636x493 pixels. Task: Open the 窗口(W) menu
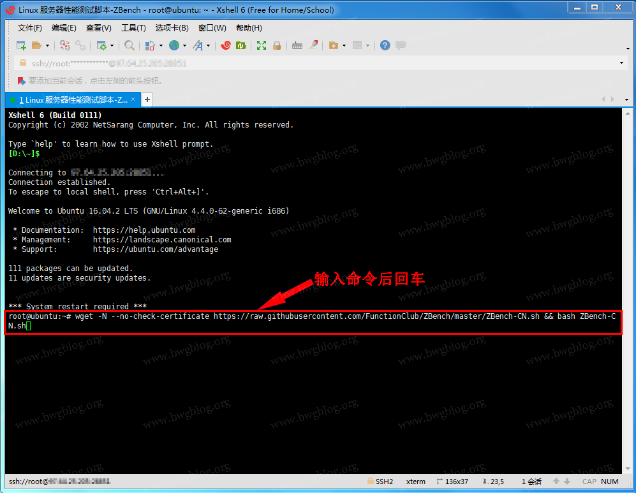point(212,28)
